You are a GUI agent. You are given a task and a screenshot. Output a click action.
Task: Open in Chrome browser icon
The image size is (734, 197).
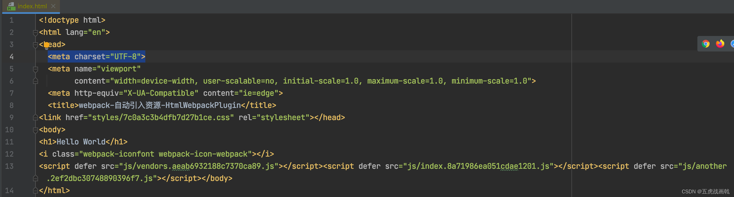[x=705, y=44]
